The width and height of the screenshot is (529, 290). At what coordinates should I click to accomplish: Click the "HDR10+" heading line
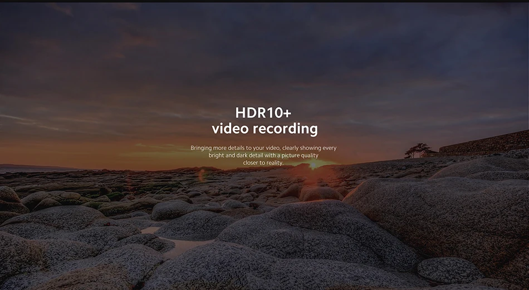[x=263, y=113]
